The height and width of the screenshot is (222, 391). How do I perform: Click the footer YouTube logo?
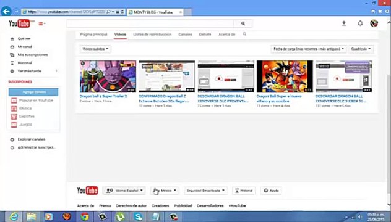click(x=87, y=191)
